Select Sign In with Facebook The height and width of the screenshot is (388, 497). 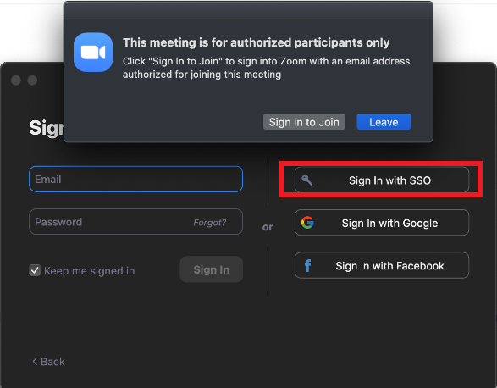pyautogui.click(x=382, y=265)
